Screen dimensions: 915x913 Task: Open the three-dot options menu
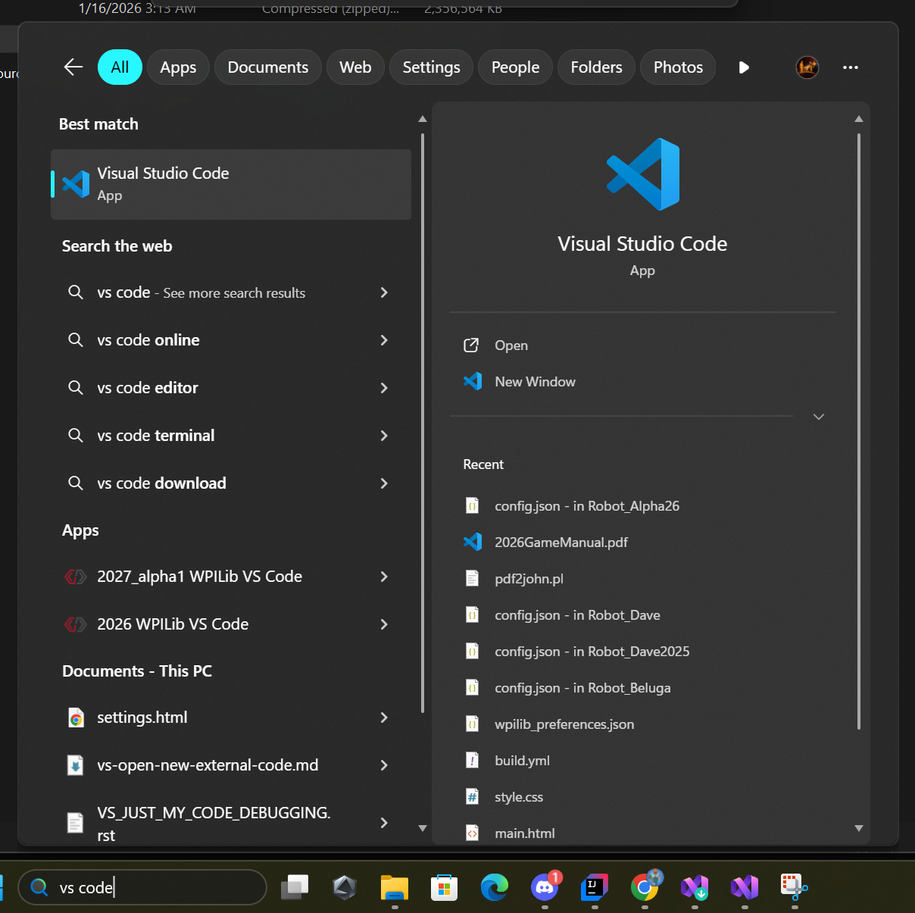click(x=850, y=67)
